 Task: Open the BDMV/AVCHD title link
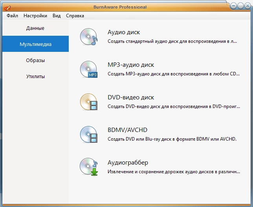click(x=127, y=130)
